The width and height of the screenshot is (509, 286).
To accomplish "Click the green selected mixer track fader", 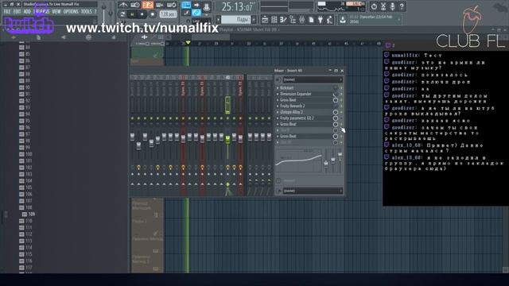I will (227, 140).
